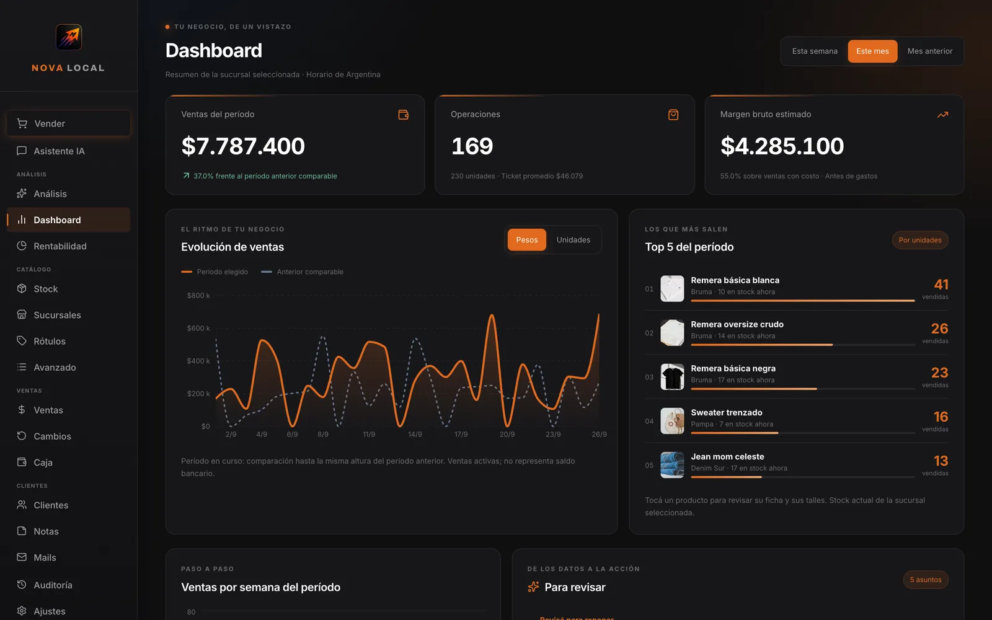Click the Ventas dollar sign icon
The height and width of the screenshot is (620, 992).
pos(22,410)
